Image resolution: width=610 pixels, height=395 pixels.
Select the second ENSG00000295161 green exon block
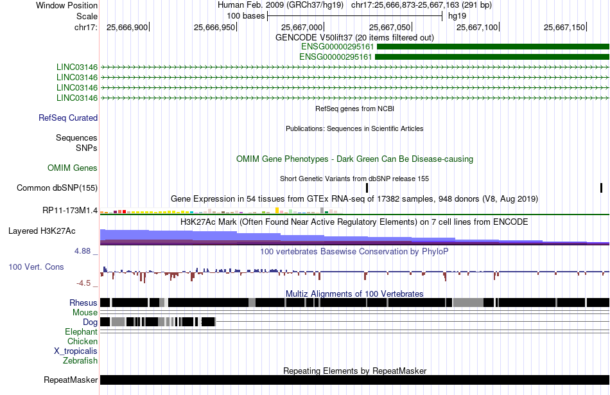point(492,57)
